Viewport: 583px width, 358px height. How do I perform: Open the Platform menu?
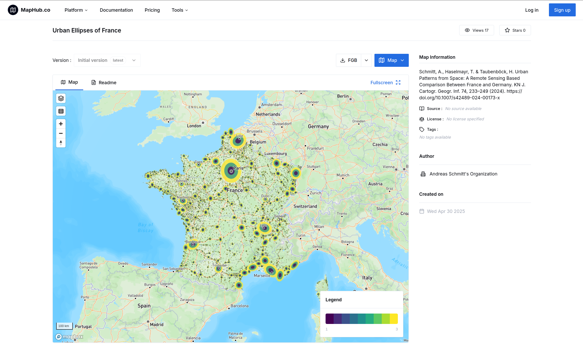[x=76, y=10]
